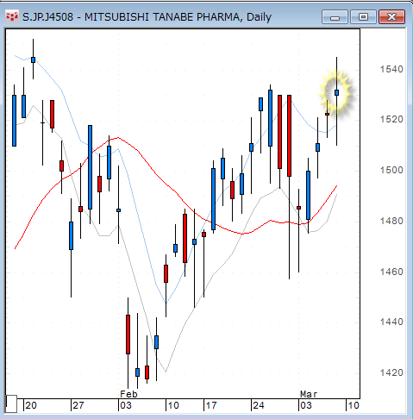The image size is (413, 419).
Task: Click the window title text MITSUBISHI TANABE PHARMA, Daily
Action: point(178,17)
